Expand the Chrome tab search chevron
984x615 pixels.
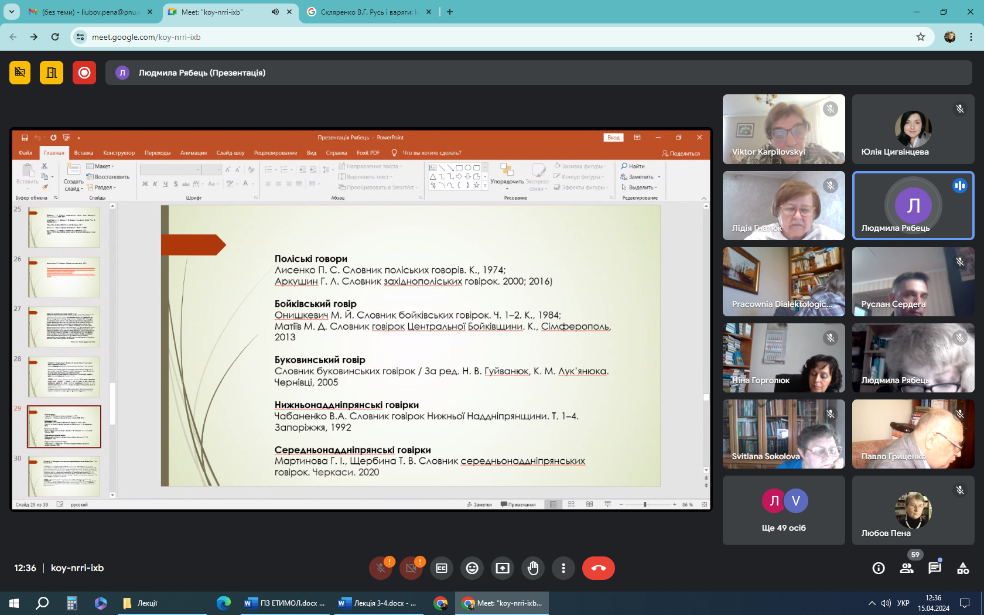point(11,12)
